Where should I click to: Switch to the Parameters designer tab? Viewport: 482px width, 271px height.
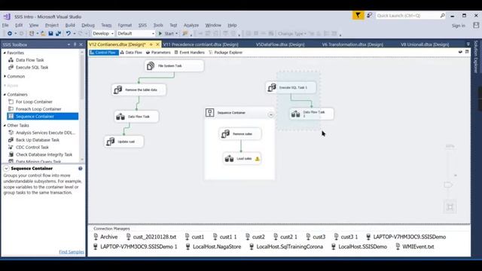(x=158, y=53)
